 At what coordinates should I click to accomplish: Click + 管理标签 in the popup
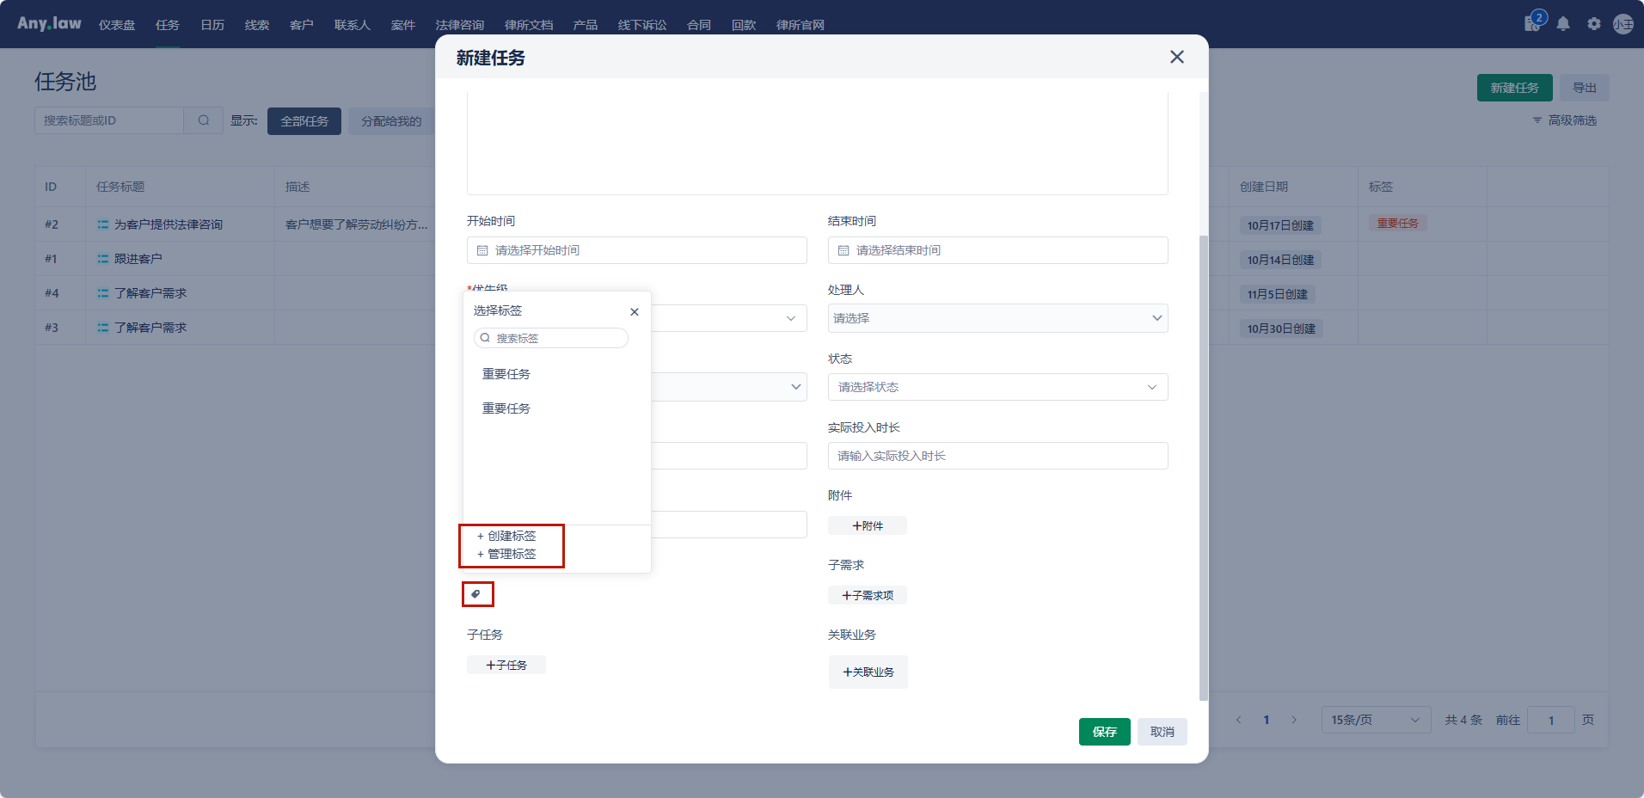[x=506, y=554]
